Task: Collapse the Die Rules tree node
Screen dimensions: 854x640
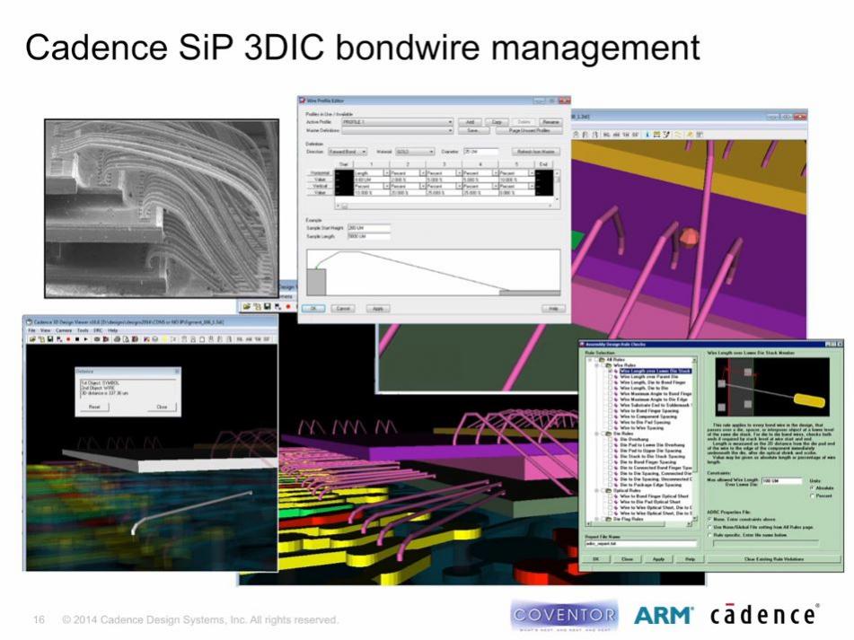Action: point(598,434)
